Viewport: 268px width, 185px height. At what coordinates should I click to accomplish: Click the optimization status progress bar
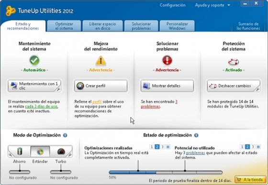166,173
